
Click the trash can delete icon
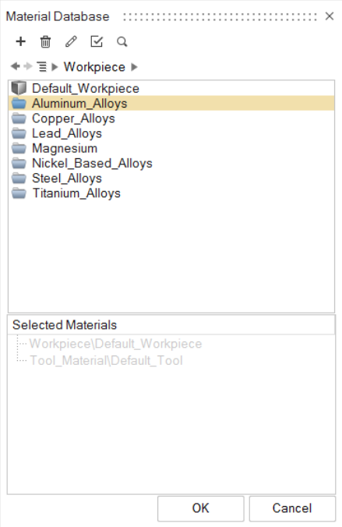pyautogui.click(x=45, y=41)
